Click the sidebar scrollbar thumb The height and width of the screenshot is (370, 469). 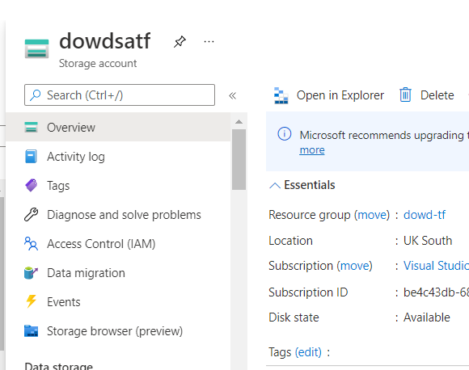coord(239,159)
